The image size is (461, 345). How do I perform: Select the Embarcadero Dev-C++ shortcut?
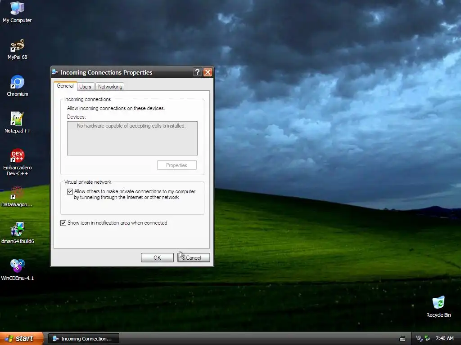pos(18,162)
